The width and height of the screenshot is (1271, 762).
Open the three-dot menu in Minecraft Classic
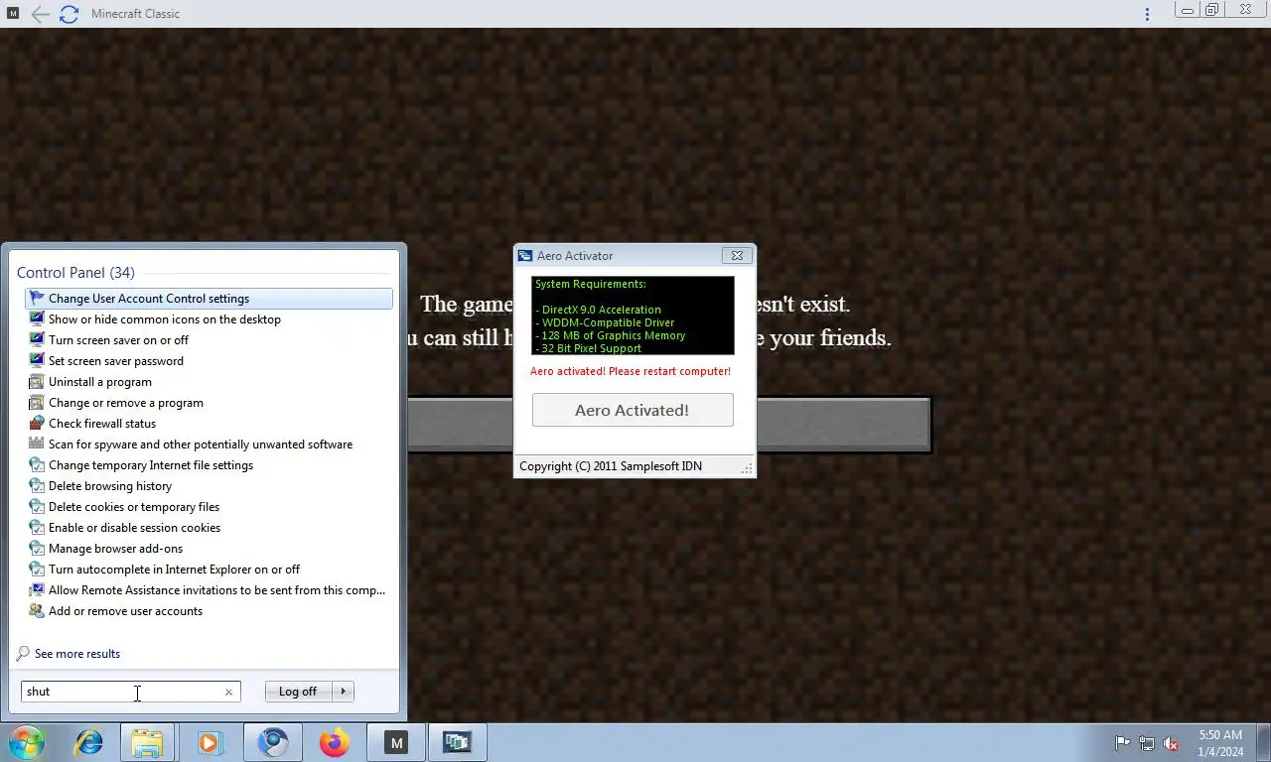click(x=1148, y=14)
